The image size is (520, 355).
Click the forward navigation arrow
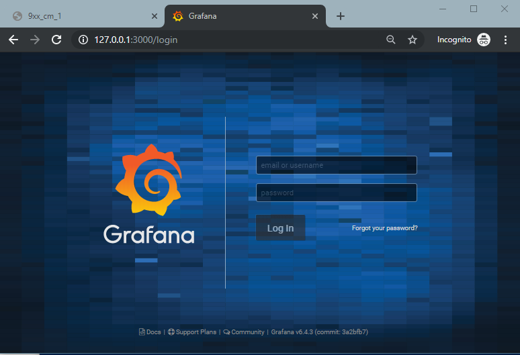click(x=34, y=40)
